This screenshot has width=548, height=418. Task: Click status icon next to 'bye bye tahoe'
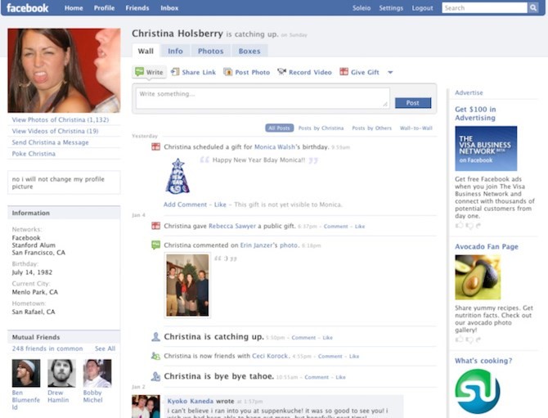click(155, 376)
